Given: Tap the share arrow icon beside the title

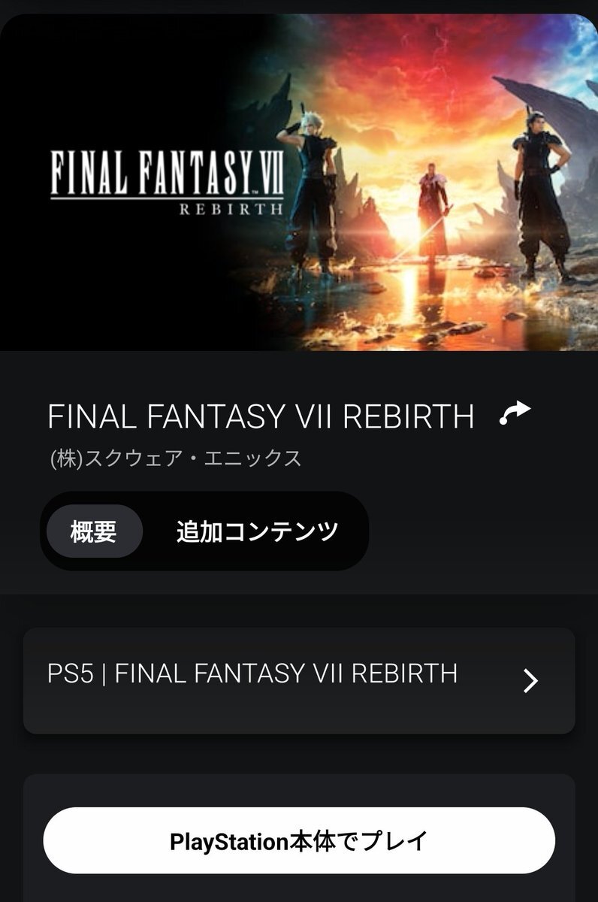Looking at the screenshot, I should point(515,413).
